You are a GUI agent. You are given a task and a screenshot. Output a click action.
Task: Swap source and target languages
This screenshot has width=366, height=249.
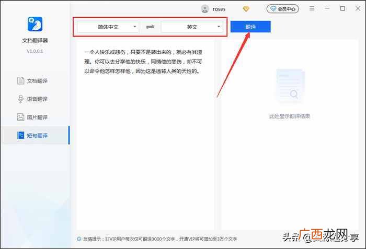coord(150,27)
